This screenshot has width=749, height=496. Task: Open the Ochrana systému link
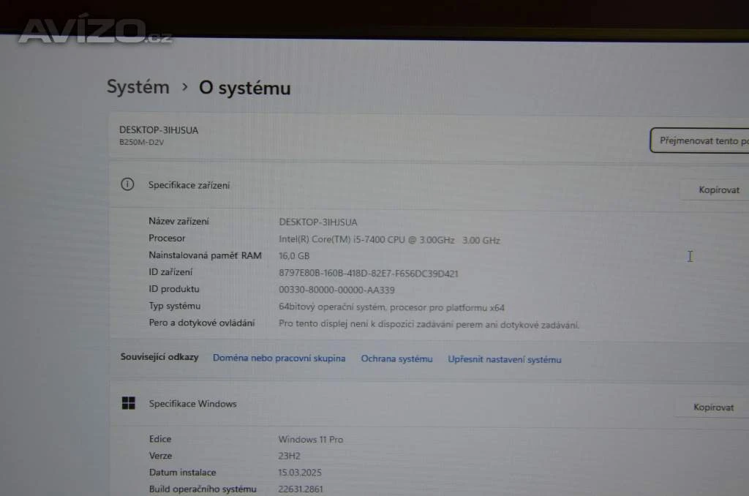[x=396, y=359]
